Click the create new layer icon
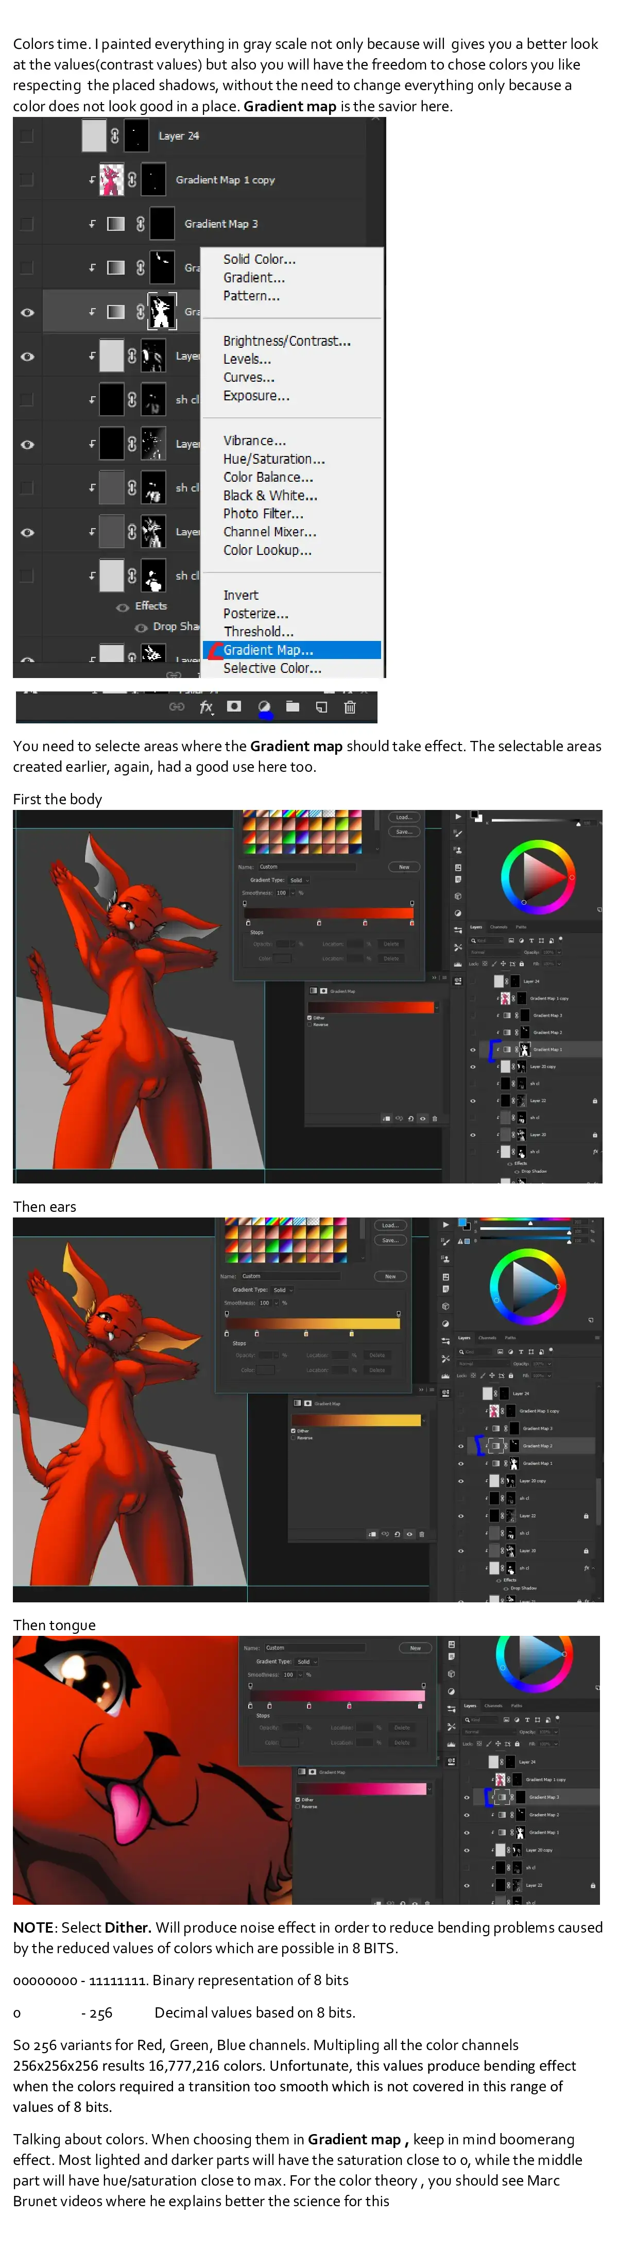618x2267 pixels. tap(321, 707)
